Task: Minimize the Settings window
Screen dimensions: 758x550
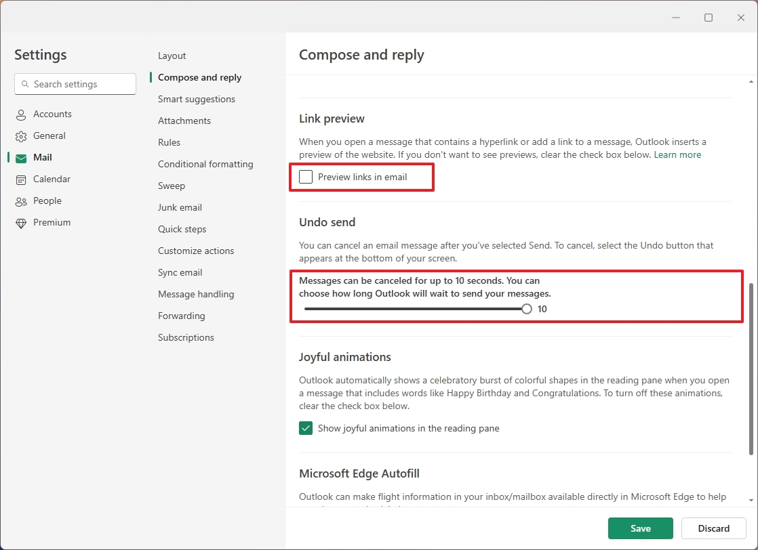Action: pos(676,18)
